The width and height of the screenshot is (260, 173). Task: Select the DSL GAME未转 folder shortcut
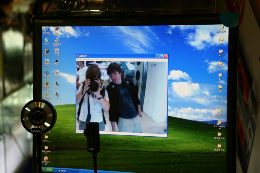pyautogui.click(x=220, y=125)
